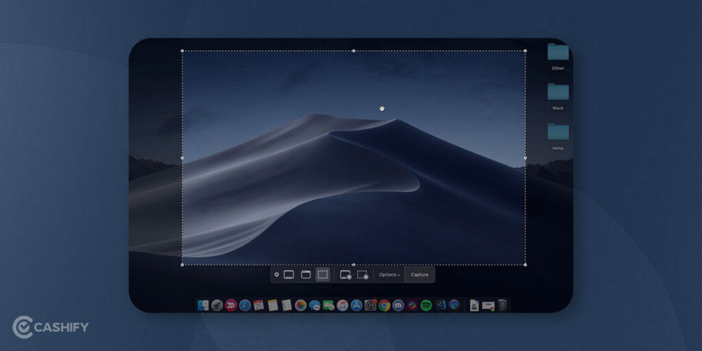Open the App Store from the Dock

pyautogui.click(x=356, y=305)
